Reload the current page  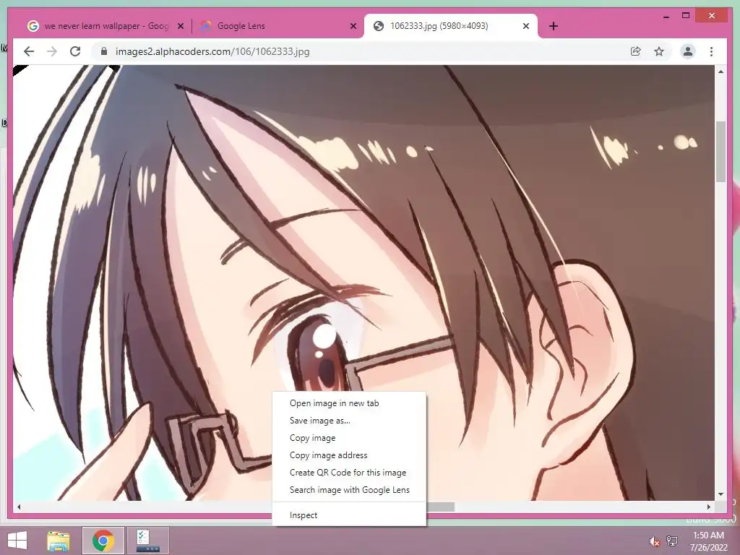point(75,51)
